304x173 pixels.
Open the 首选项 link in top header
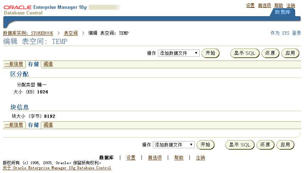pyautogui.click(x=264, y=6)
